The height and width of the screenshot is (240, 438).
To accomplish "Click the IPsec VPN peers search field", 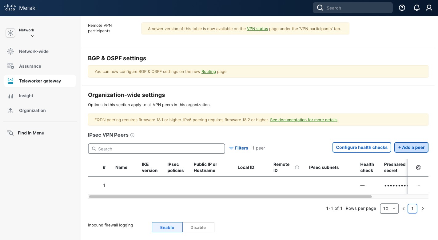I will [x=157, y=149].
